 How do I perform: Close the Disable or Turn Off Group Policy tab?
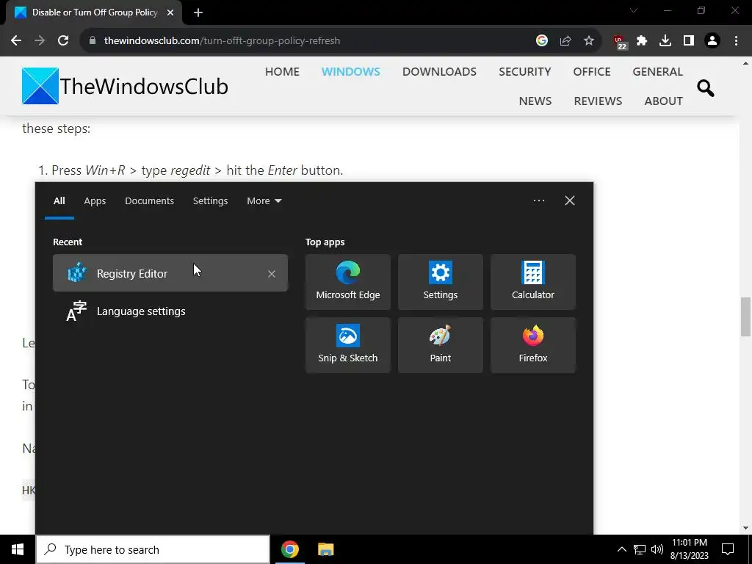tap(170, 12)
